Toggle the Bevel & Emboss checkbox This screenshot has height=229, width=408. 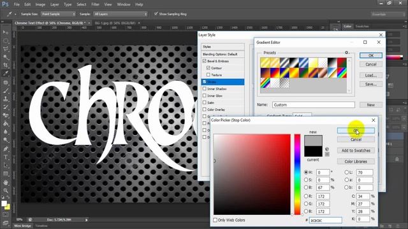[x=204, y=61]
